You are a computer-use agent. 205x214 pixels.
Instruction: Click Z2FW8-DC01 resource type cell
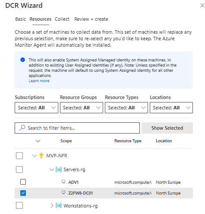(133, 193)
